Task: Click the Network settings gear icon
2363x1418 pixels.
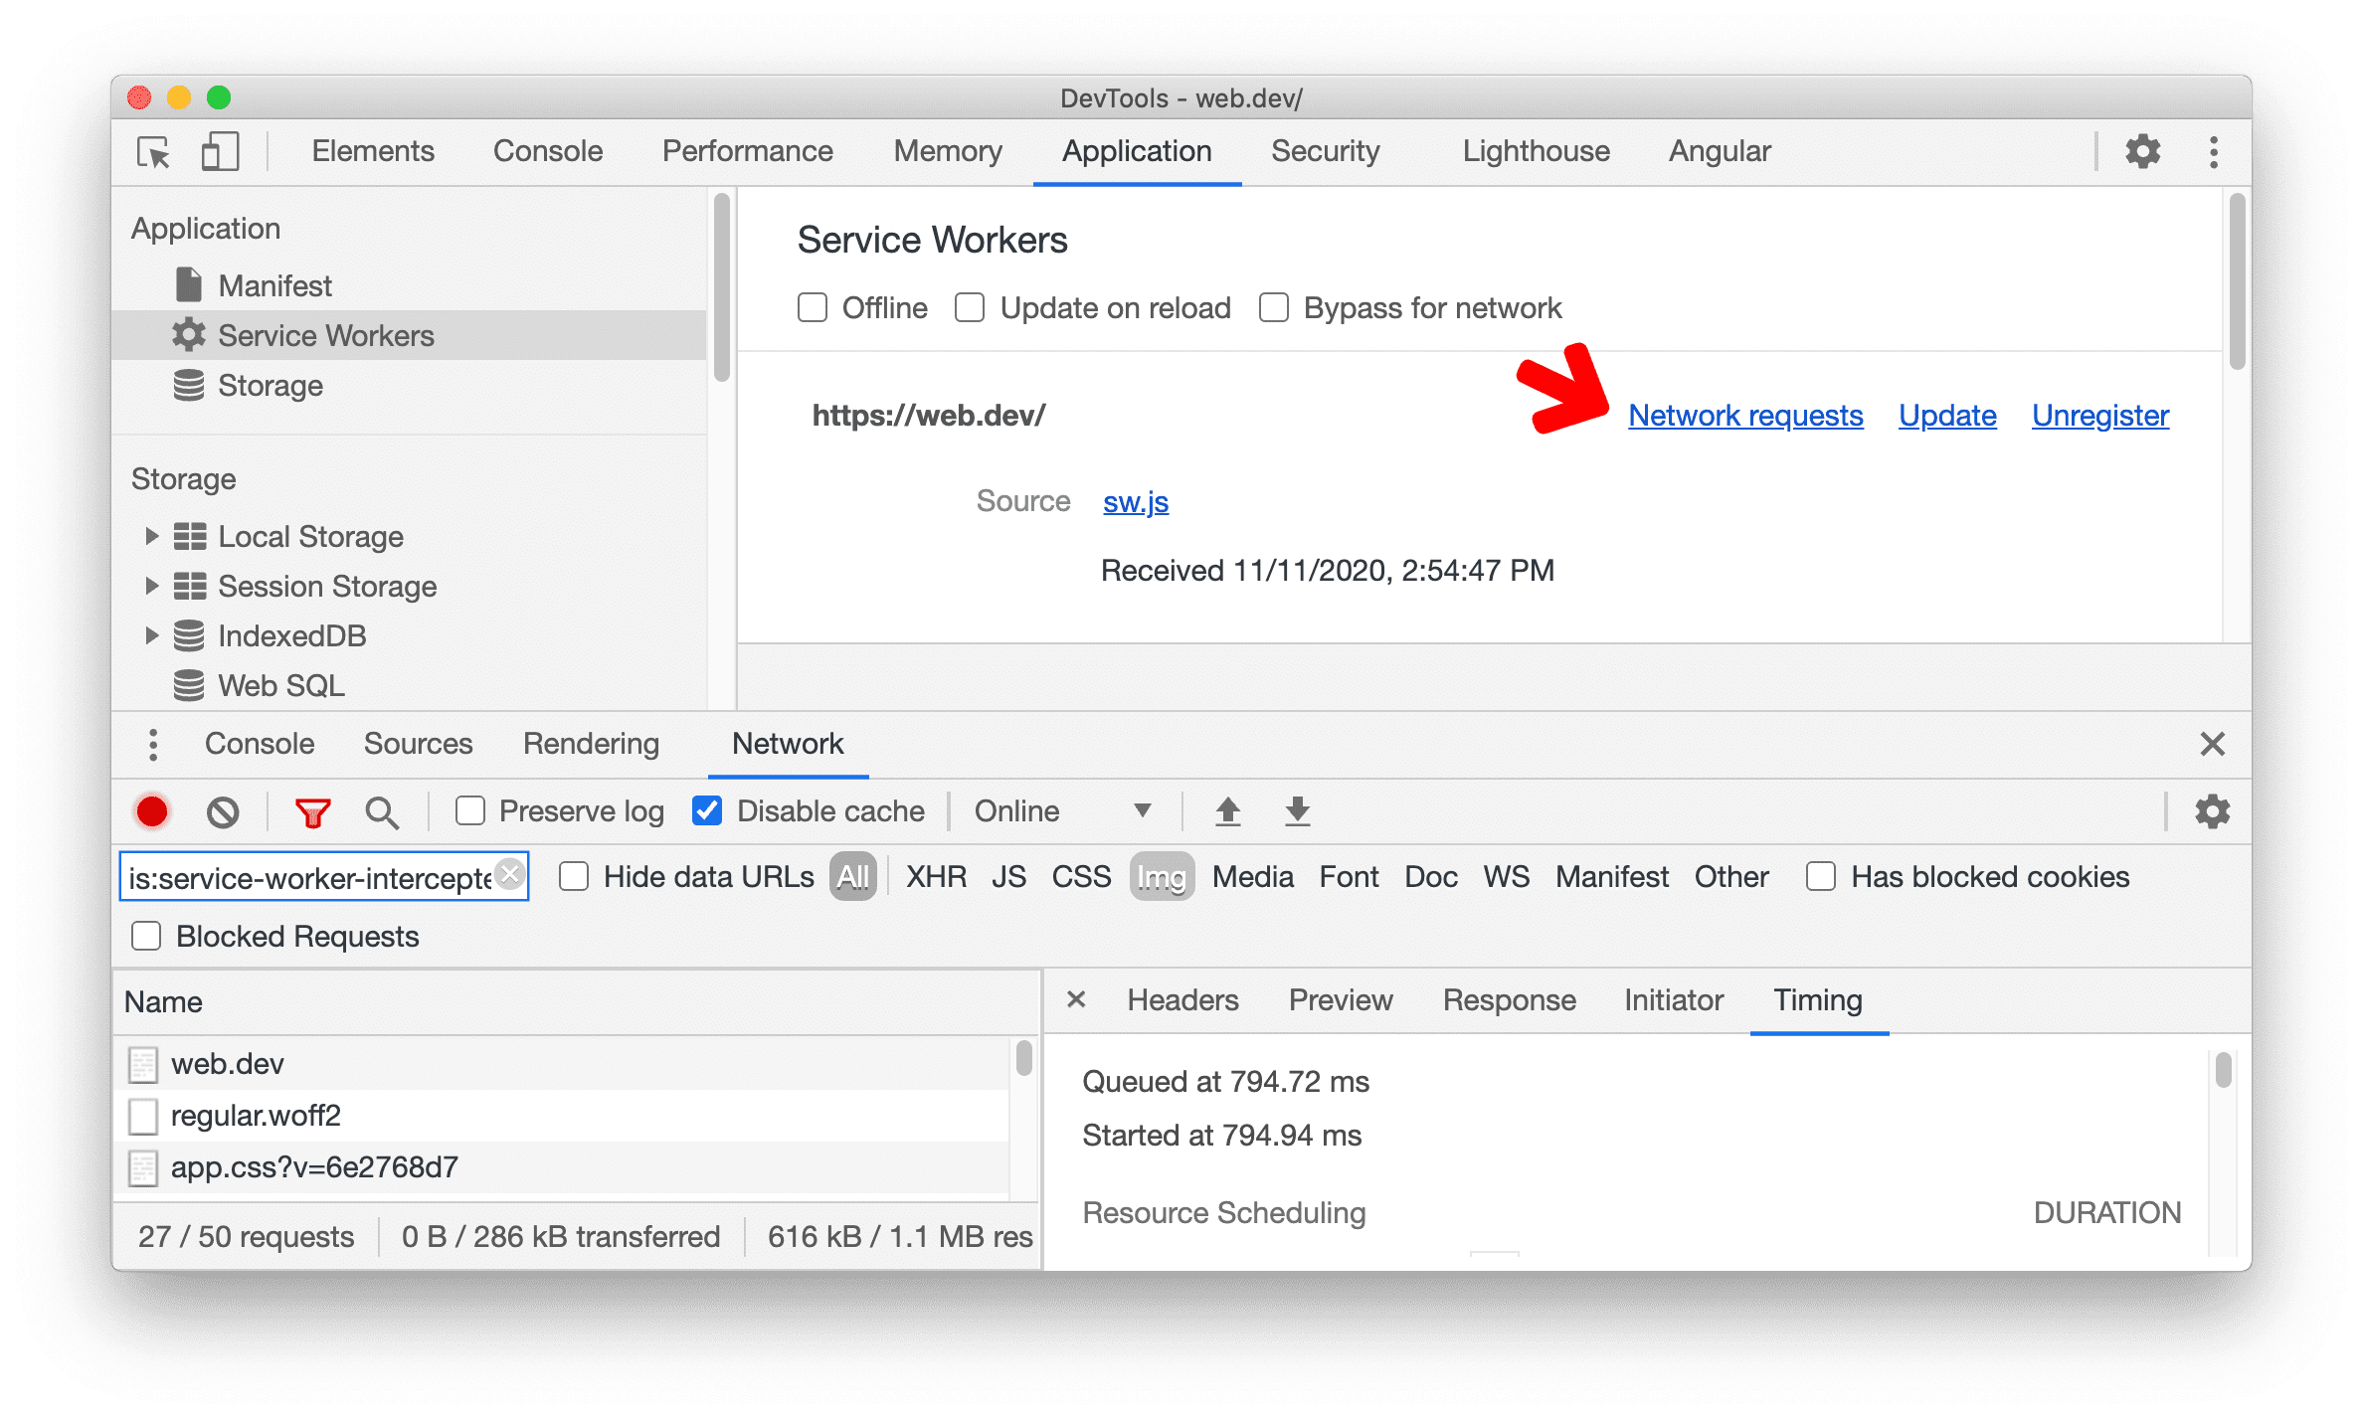Action: 2215,812
